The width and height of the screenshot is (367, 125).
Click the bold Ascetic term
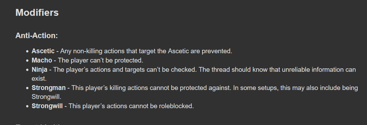pos(43,51)
